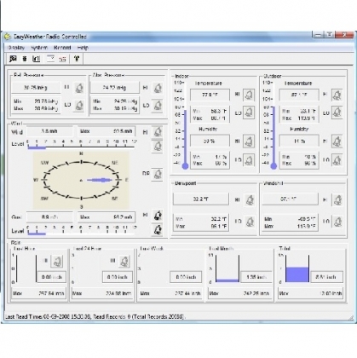Select the Rel. Pressure current value field
Viewport: 357px width, 358px height.
click(36, 88)
